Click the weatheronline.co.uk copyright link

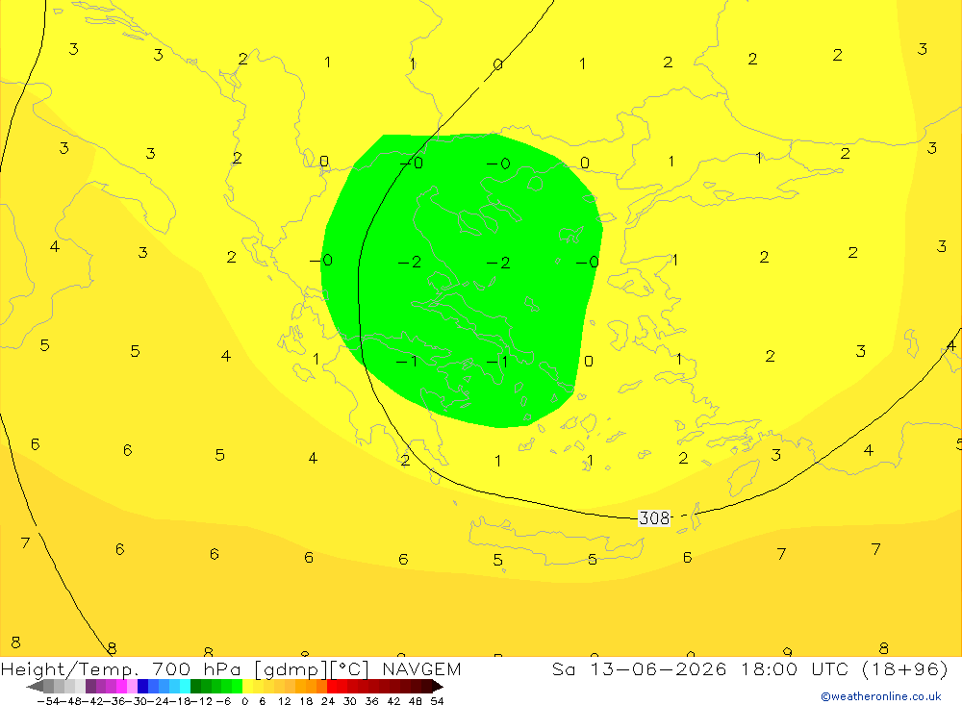880,696
